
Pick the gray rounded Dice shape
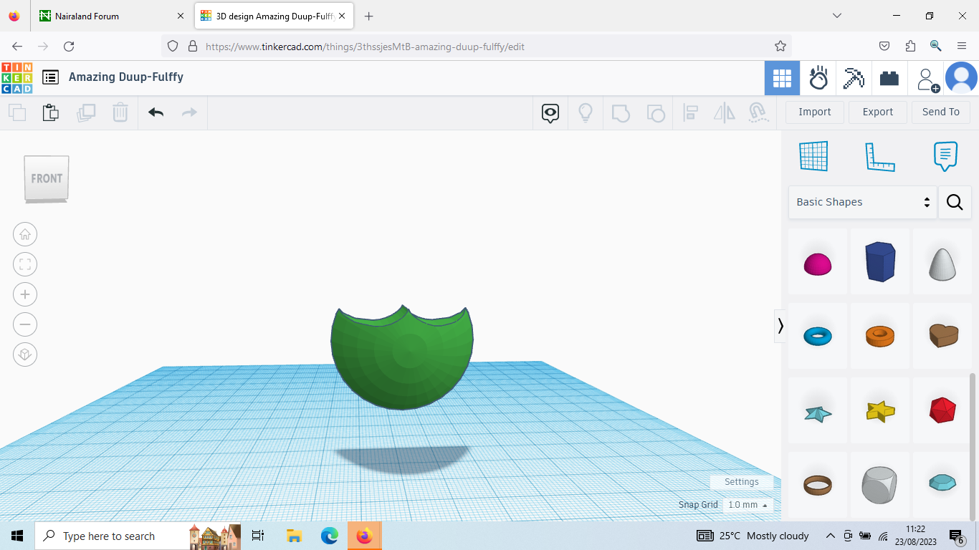tap(879, 485)
